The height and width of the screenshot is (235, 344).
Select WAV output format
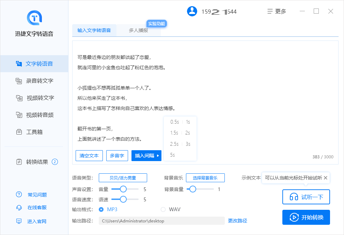(163, 209)
